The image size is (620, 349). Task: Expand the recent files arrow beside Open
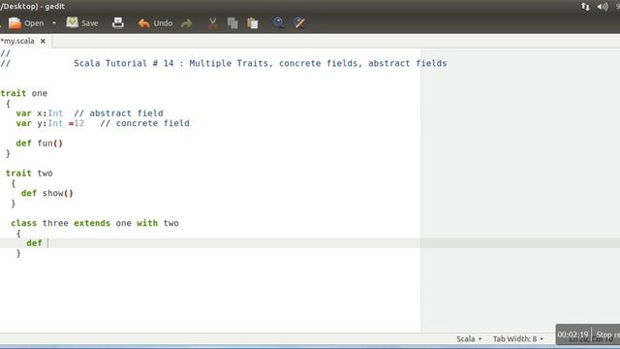pyautogui.click(x=54, y=23)
